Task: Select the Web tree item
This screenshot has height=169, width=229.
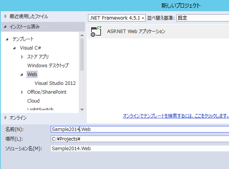Action: click(x=32, y=74)
